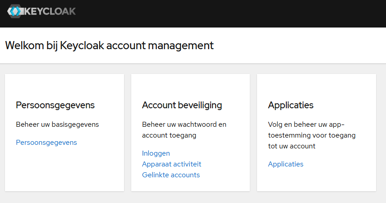Click the 'account toegang' line of text
Image resolution: width=386 pixels, height=203 pixels.
click(x=169, y=135)
